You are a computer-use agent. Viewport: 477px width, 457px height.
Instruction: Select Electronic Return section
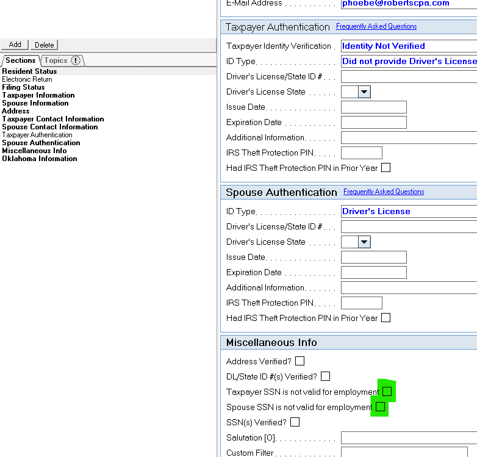pyautogui.click(x=27, y=79)
